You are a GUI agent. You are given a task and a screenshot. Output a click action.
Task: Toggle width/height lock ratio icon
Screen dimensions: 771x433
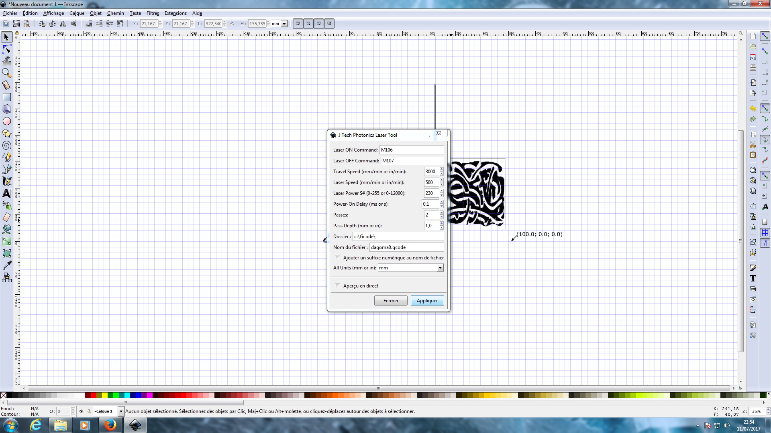point(232,24)
